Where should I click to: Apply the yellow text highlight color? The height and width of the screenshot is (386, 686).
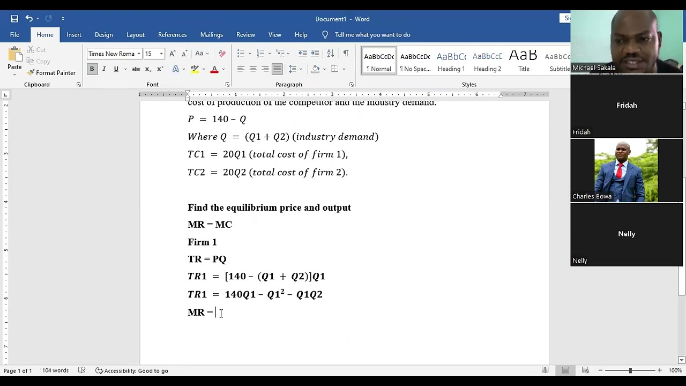click(x=195, y=69)
